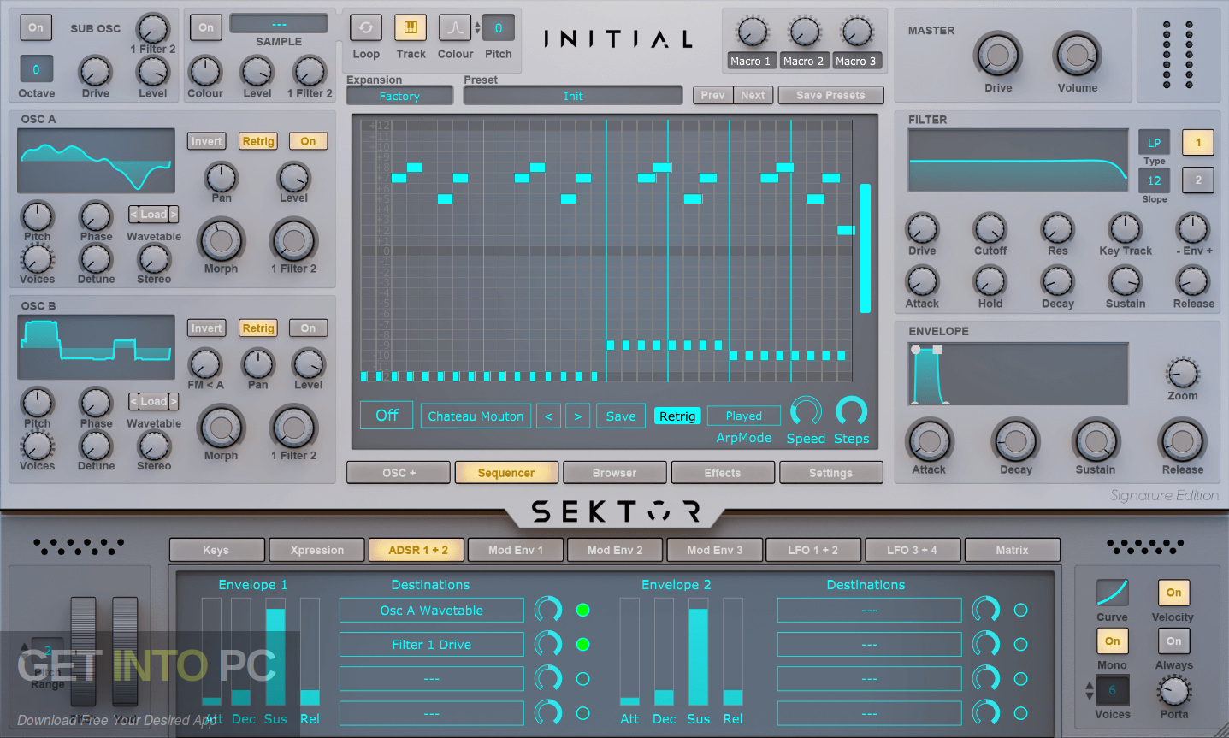Toggle the Always On switch
This screenshot has height=738, width=1229.
click(1173, 641)
